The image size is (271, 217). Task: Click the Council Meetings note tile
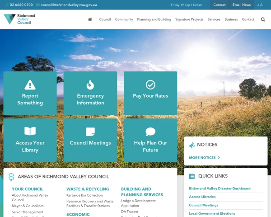(90, 140)
